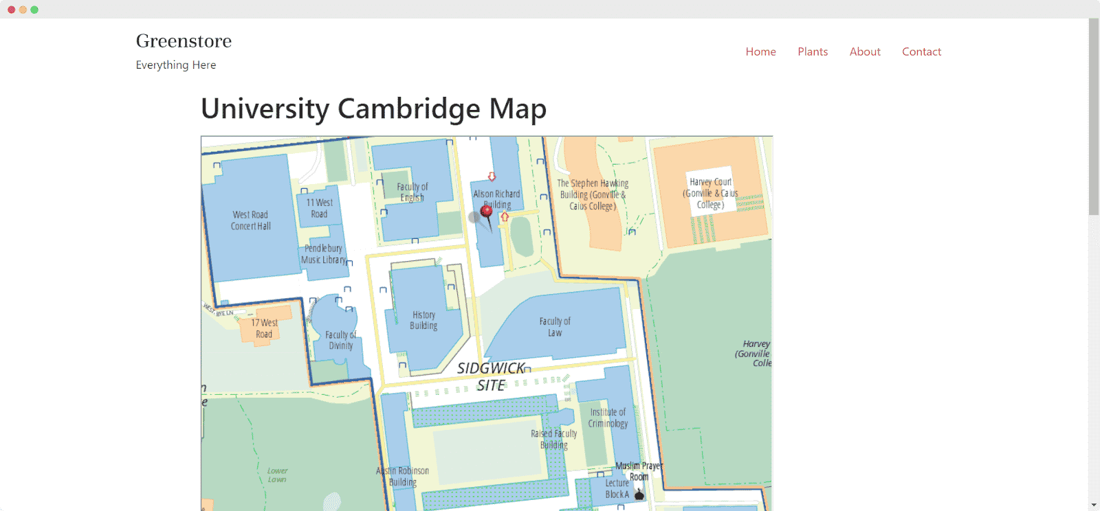The width and height of the screenshot is (1100, 511).
Task: Open the Home menu item
Action: 760,52
